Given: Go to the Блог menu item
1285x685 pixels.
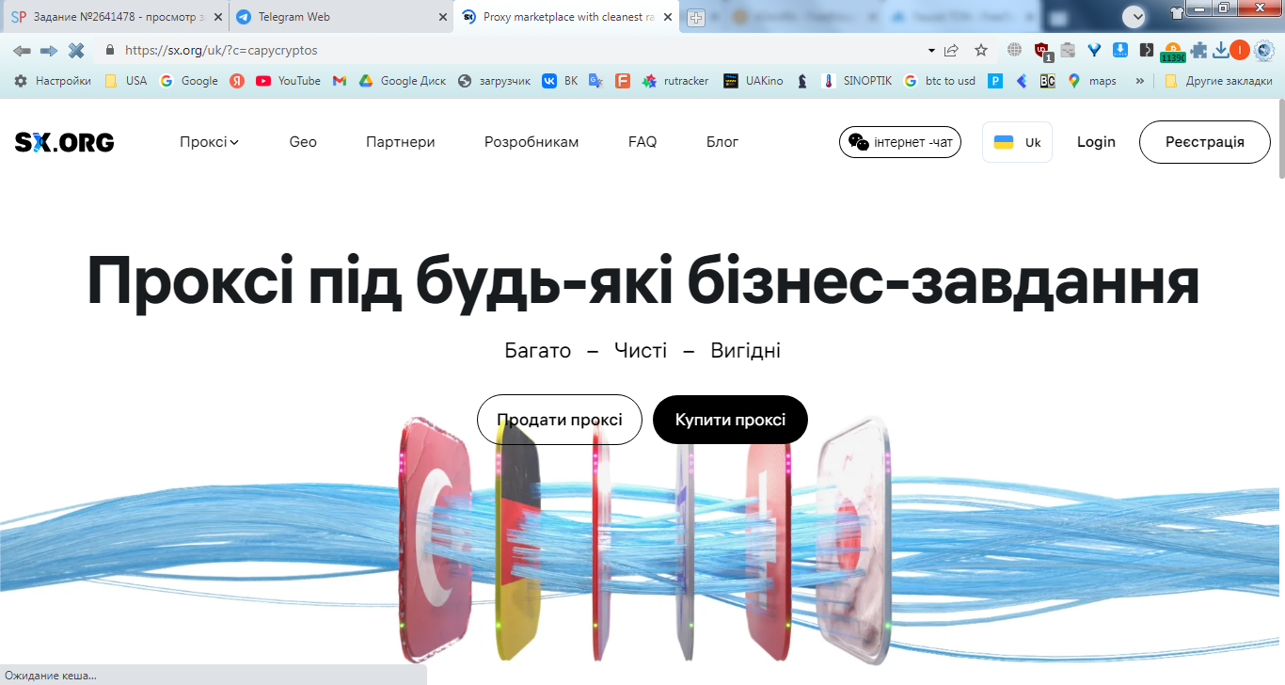Looking at the screenshot, I should pyautogui.click(x=722, y=142).
